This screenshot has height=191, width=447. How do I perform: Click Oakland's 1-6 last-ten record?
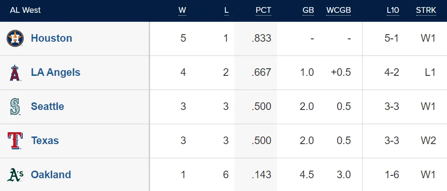pyautogui.click(x=392, y=175)
